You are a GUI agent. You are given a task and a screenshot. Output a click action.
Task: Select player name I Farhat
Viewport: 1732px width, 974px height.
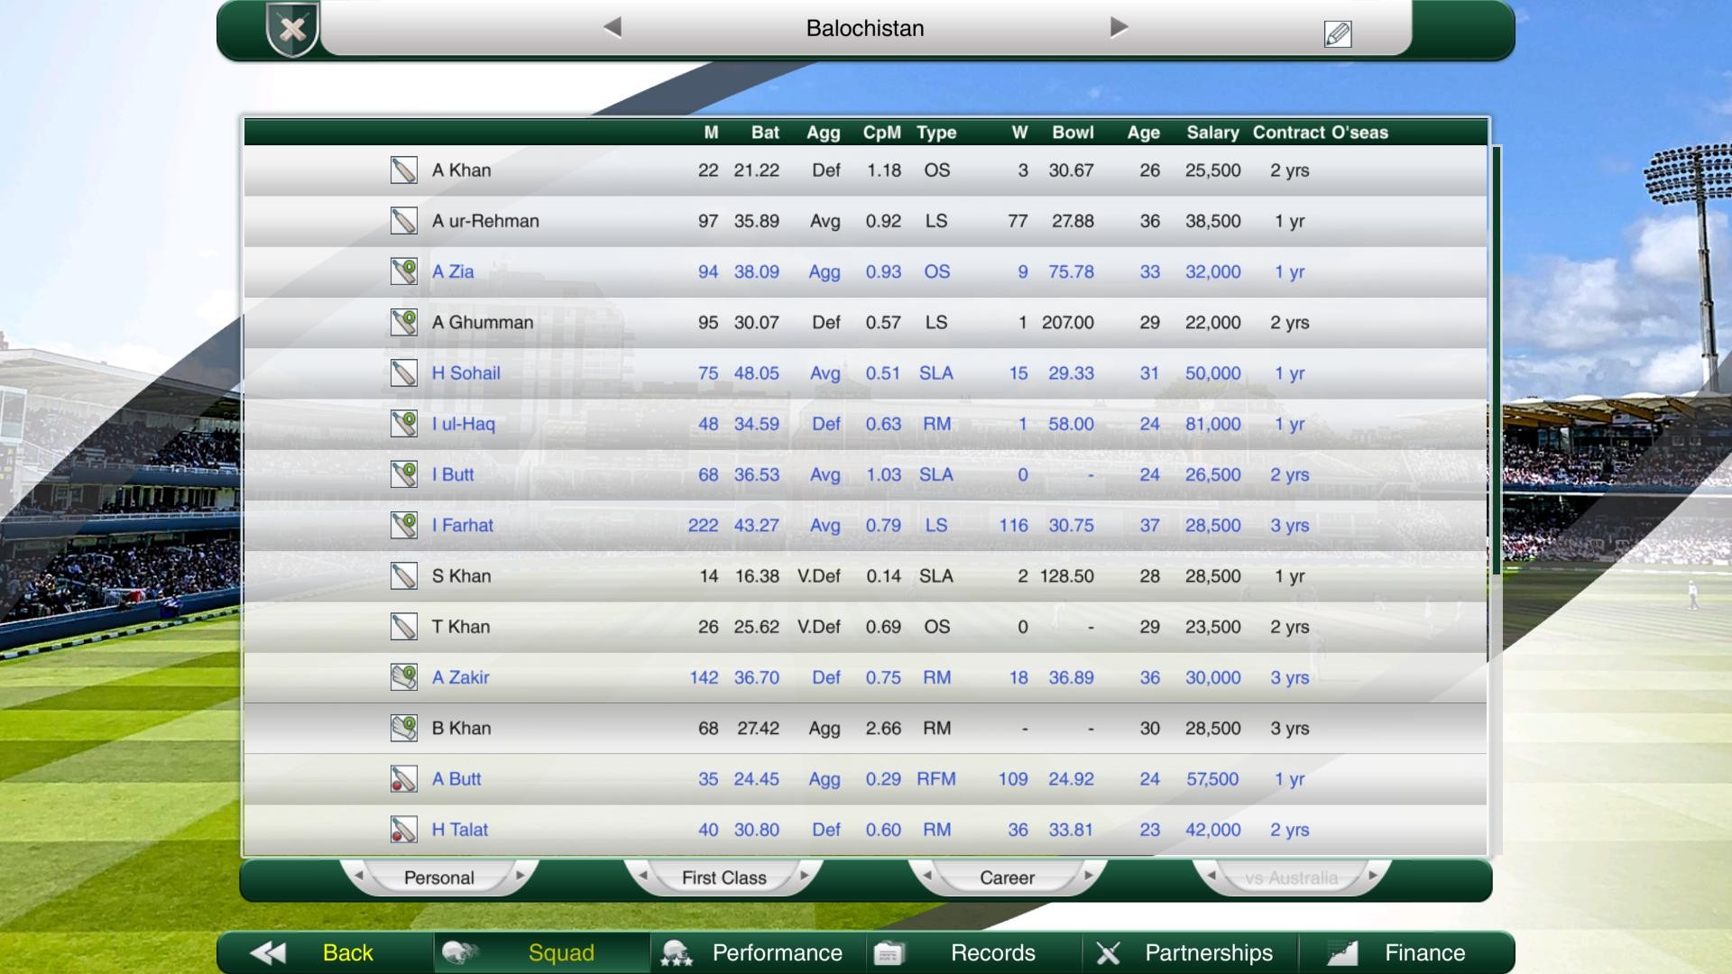462,525
